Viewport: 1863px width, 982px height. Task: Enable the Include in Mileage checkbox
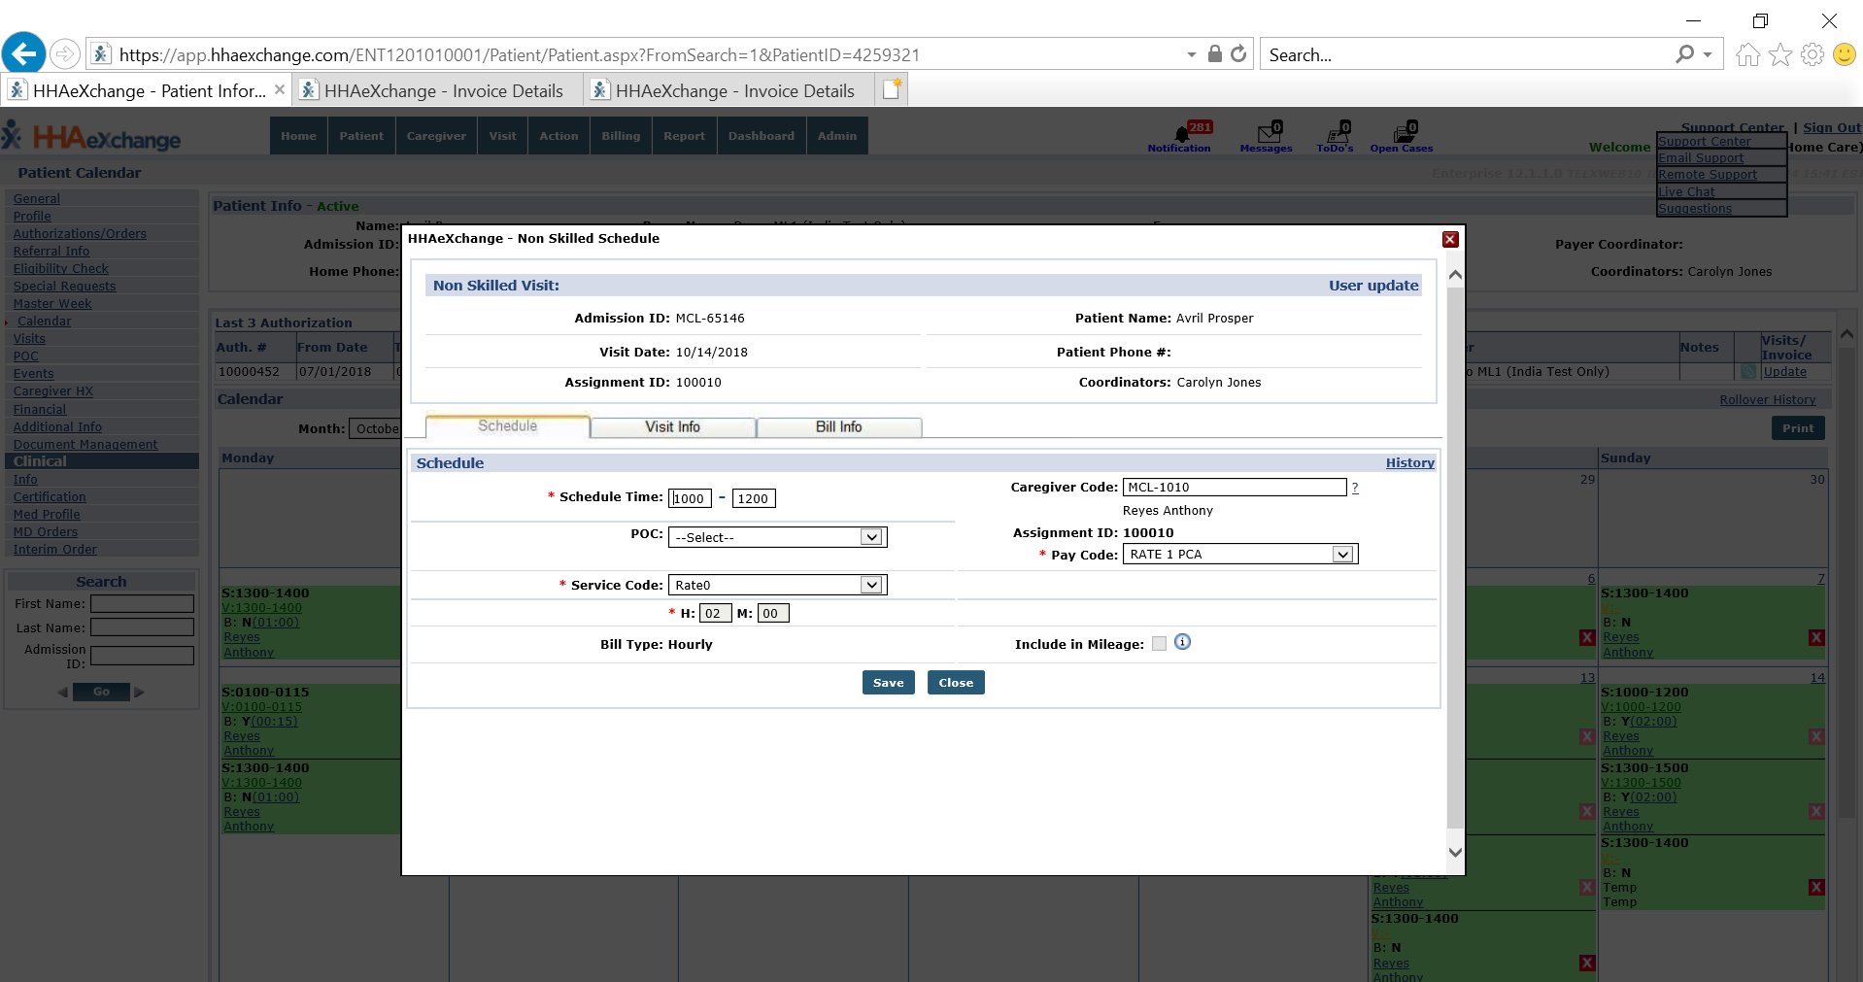(1158, 643)
